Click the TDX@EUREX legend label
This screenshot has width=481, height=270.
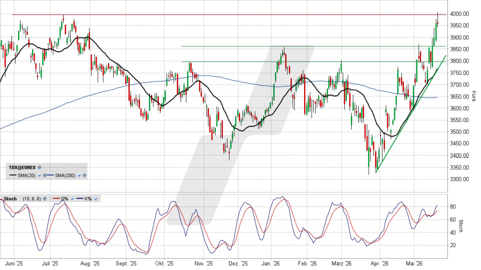22,167
